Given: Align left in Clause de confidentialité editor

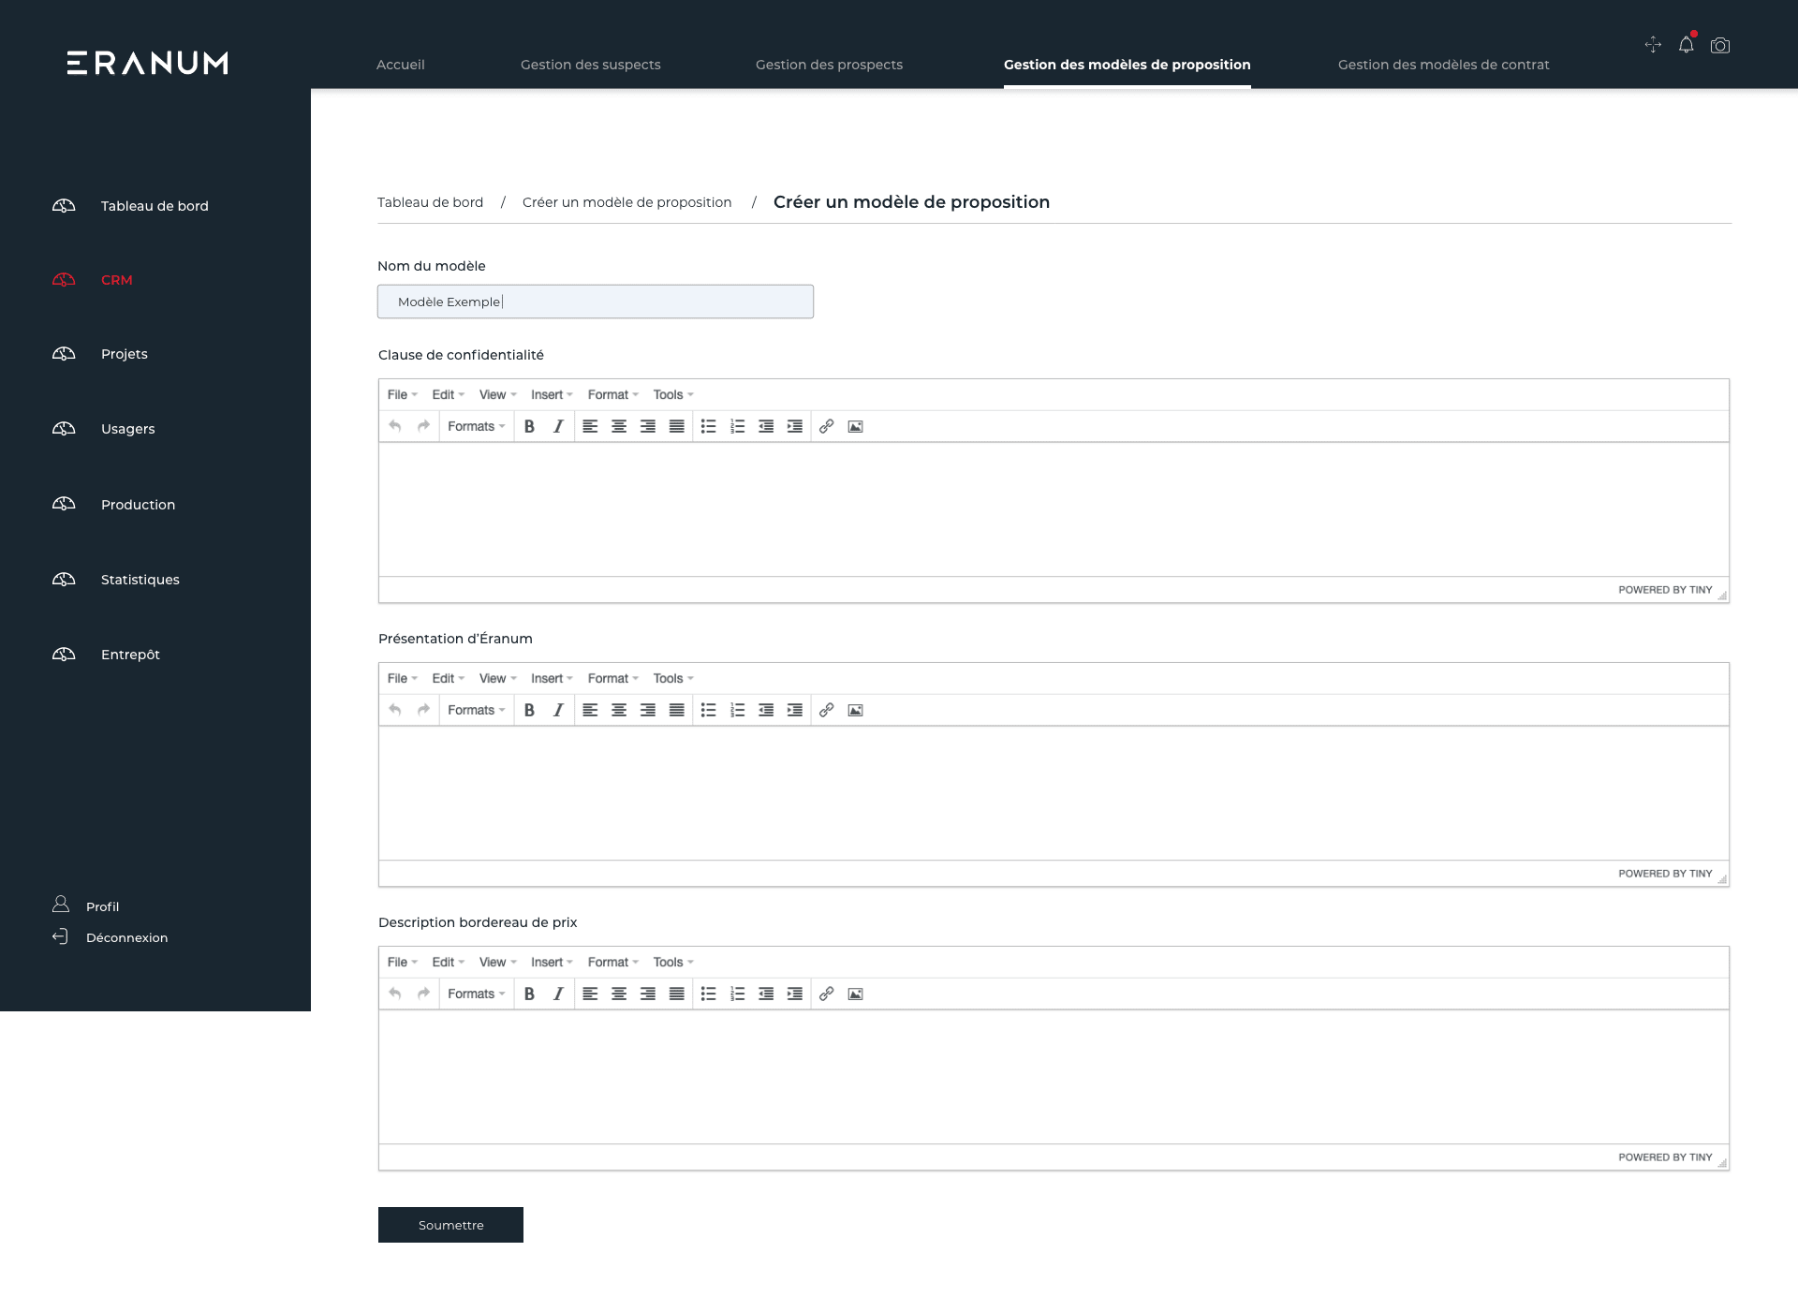Looking at the screenshot, I should 590,426.
